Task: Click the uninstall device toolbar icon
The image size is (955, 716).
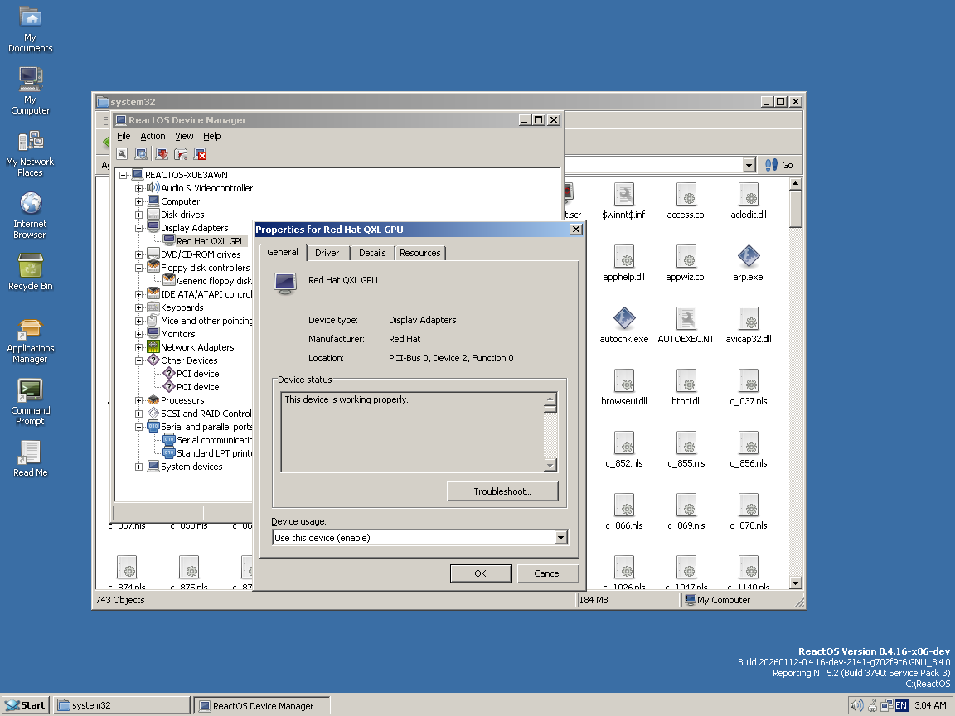Action: click(x=201, y=154)
